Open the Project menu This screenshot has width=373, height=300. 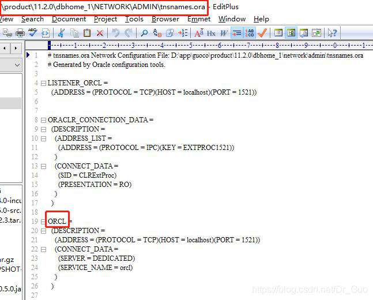(106, 19)
